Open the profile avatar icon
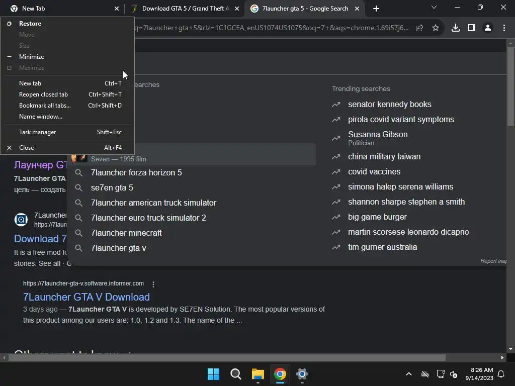 [x=488, y=28]
